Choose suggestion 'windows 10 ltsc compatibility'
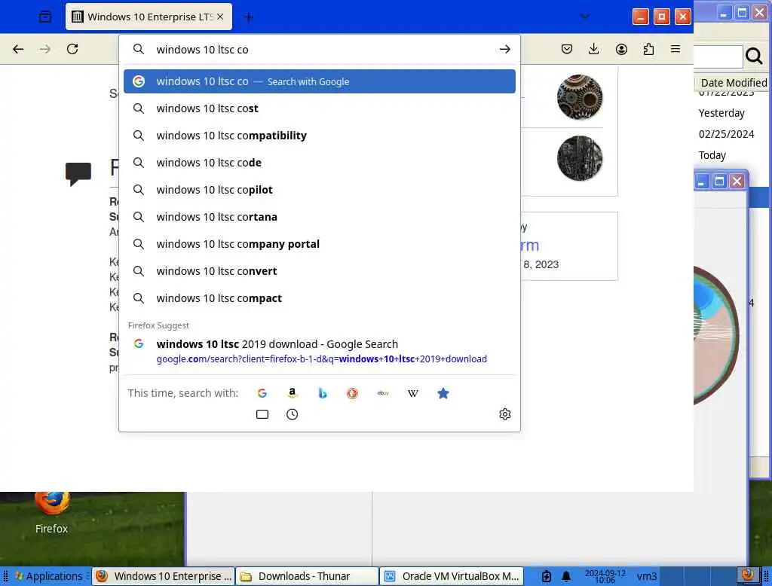772x586 pixels. click(x=320, y=136)
